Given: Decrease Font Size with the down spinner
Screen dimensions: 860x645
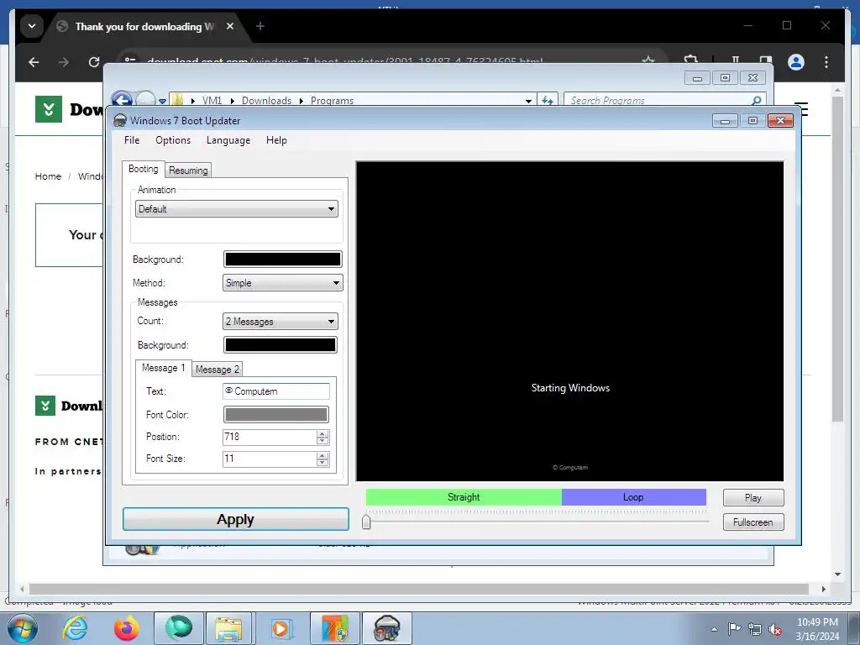Looking at the screenshot, I should (322, 463).
